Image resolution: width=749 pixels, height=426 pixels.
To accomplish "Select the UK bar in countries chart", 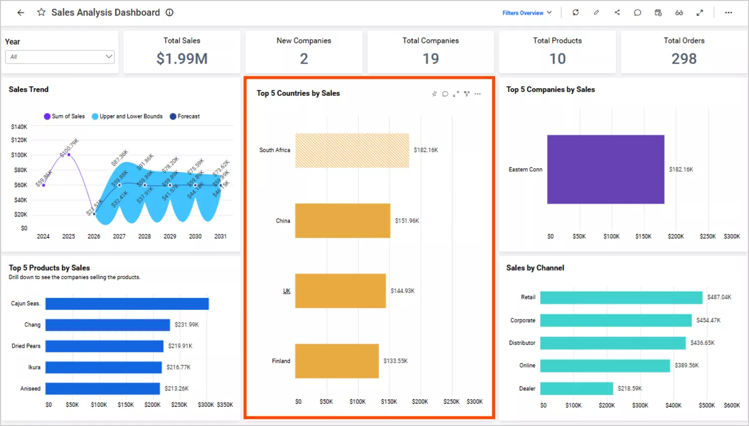I will pos(341,291).
